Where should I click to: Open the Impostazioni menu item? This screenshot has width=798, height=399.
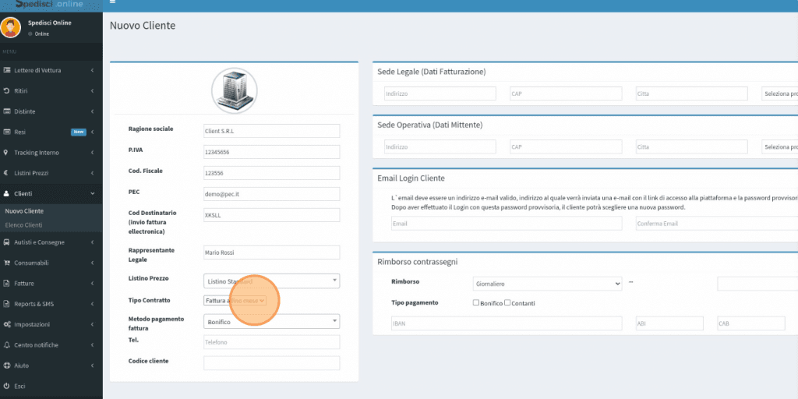51,325
